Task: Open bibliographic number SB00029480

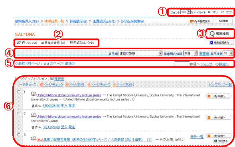Action: [51, 106]
